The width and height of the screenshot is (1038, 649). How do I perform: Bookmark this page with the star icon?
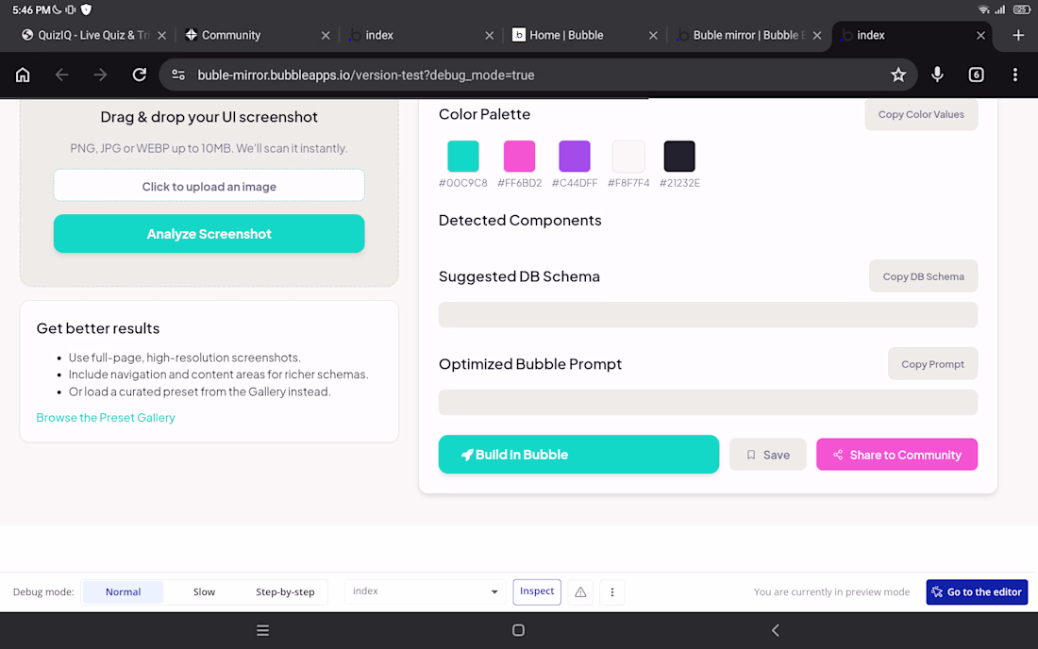tap(897, 75)
